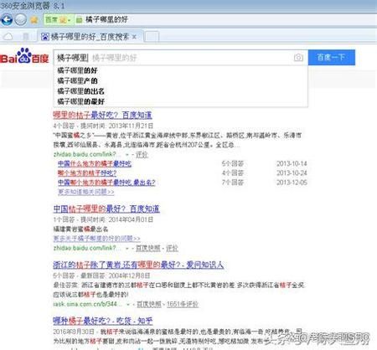The image size is (377, 350).
Task: Click the trash icon beside the tab strip
Action: point(26,37)
